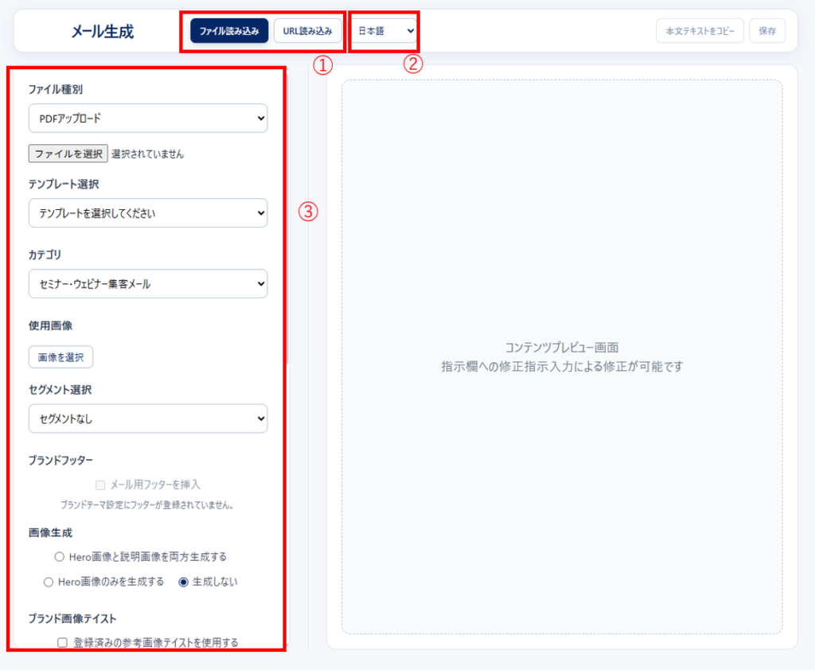The image size is (815, 670).
Task: Click the ブランドテーマ設定にフッターが登録されていません notice
Action: point(147,505)
